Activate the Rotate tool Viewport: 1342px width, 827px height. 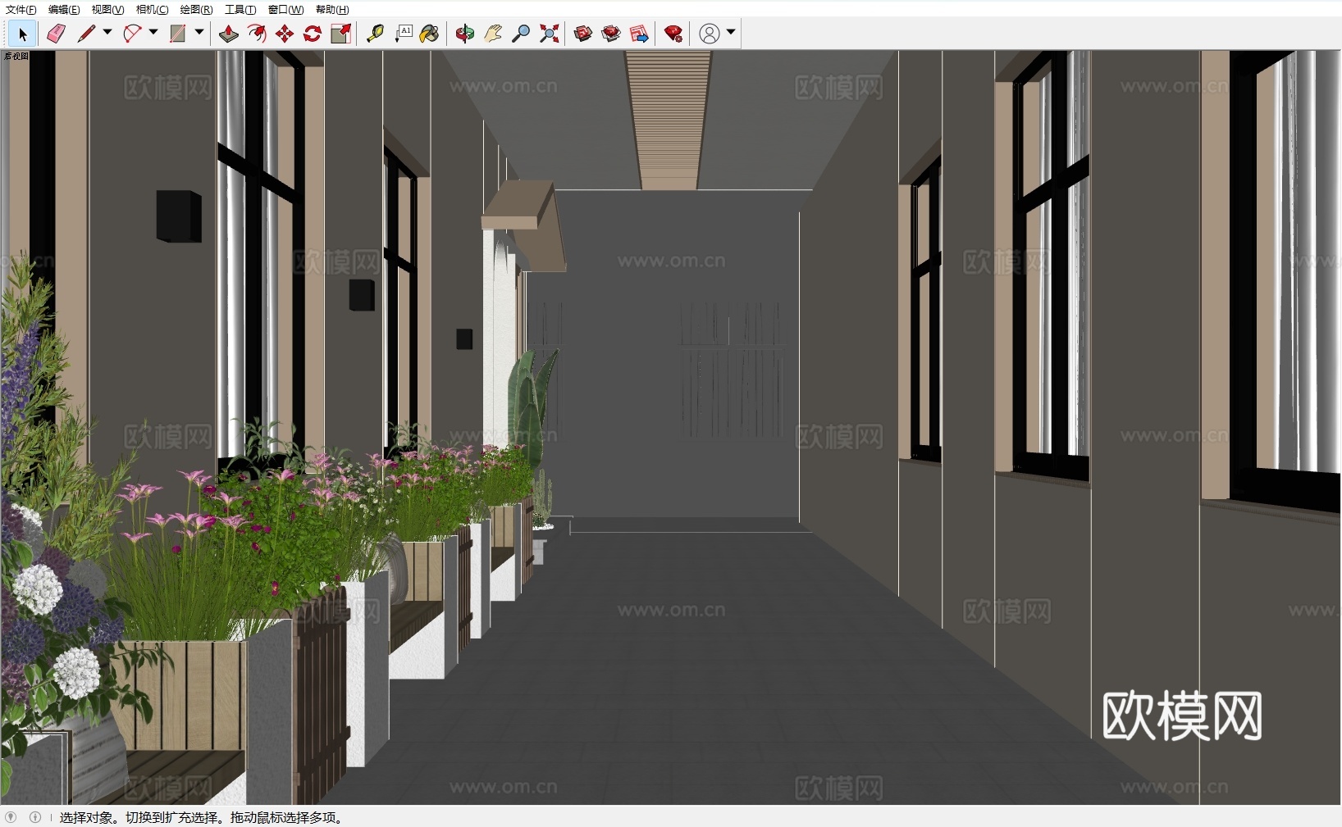click(x=313, y=34)
